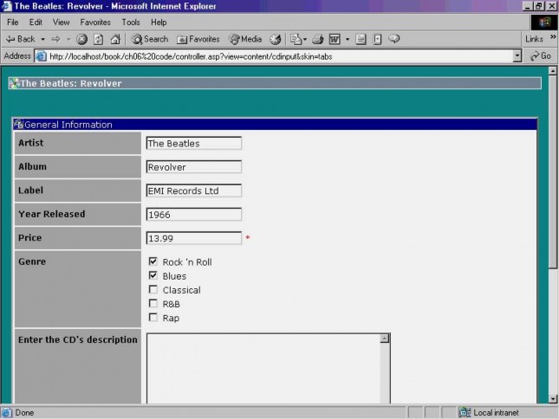Click the Price text field
The width and height of the screenshot is (559, 419).
tap(193, 238)
